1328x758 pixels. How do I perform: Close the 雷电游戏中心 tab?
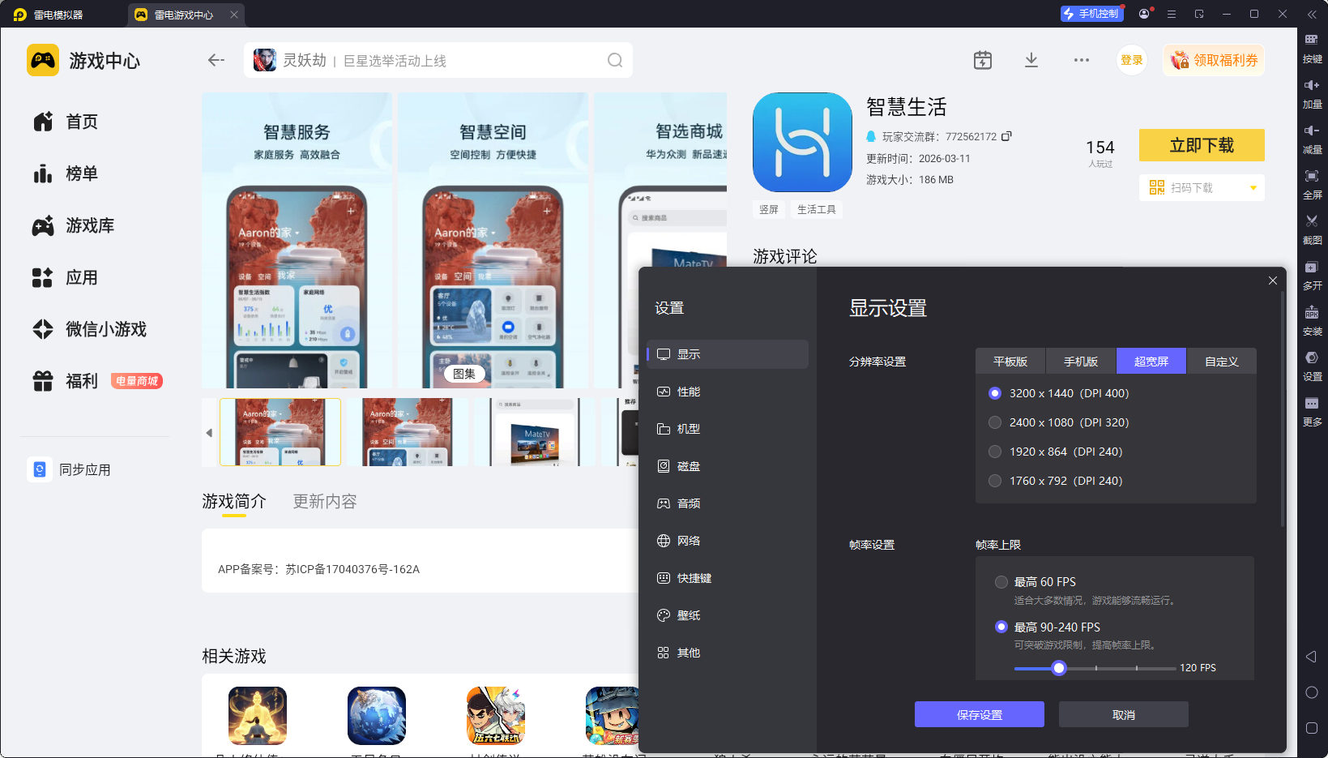point(234,15)
